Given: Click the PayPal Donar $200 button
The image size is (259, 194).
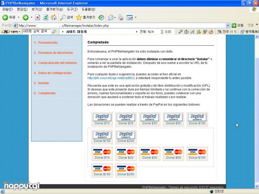Looking at the screenshot, I should coord(126,137).
